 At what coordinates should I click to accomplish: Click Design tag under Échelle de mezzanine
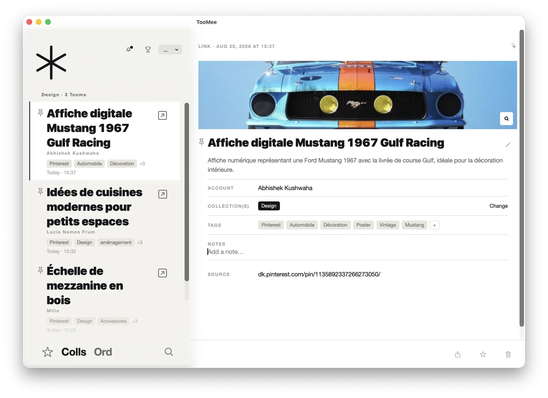tap(84, 321)
